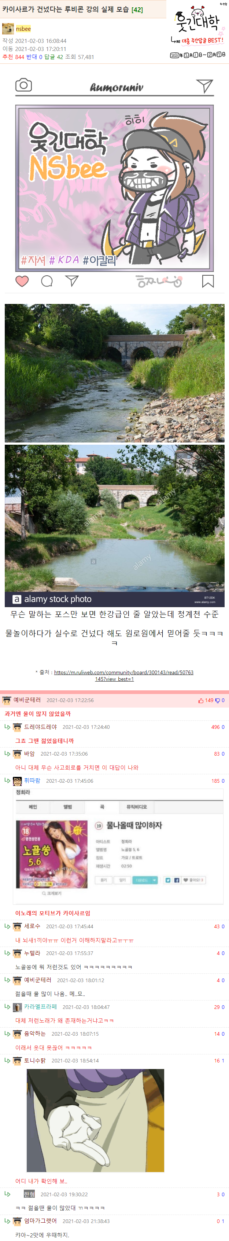Open the ruliweb source link

[x=123, y=675]
